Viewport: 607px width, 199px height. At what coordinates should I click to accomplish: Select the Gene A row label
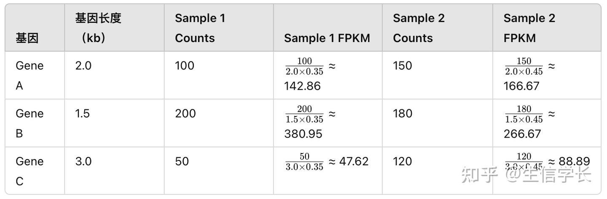click(30, 76)
